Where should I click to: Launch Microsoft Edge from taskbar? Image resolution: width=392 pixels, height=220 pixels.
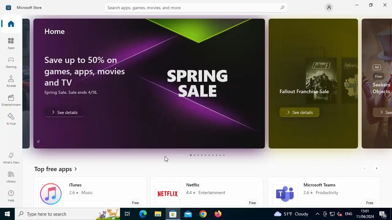pyautogui.click(x=143, y=214)
